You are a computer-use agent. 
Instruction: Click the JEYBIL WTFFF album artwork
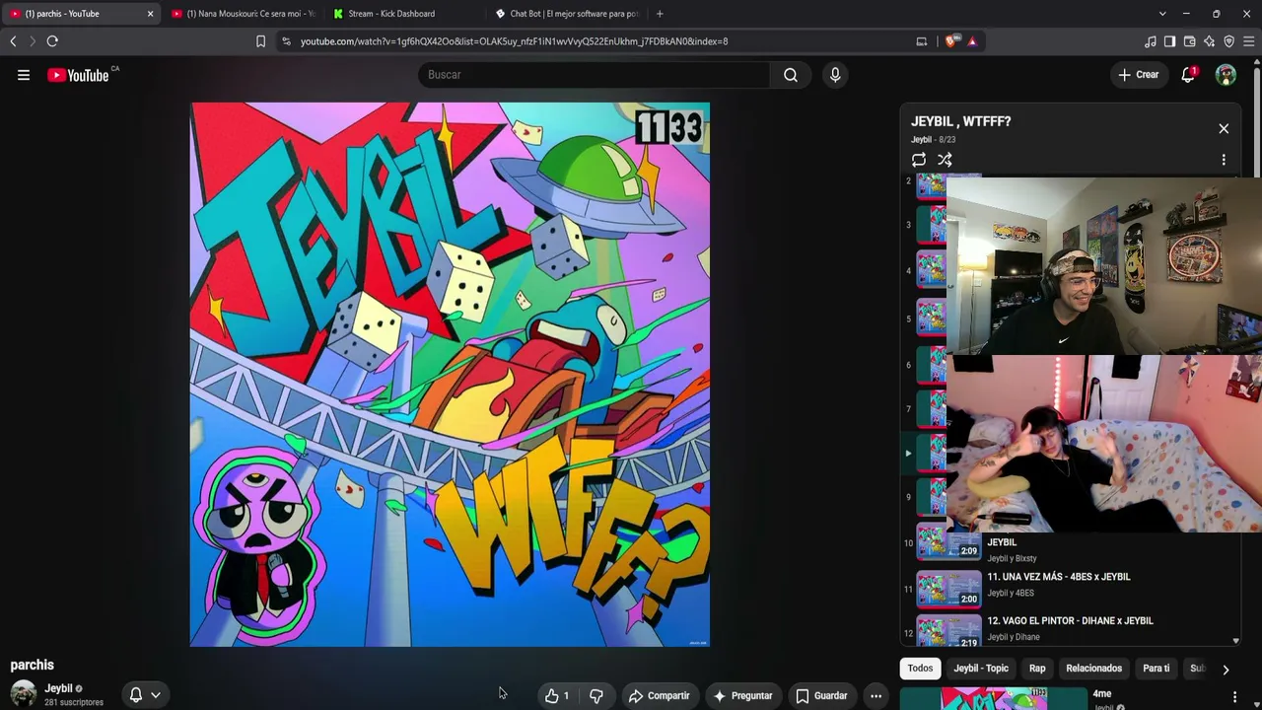pos(450,375)
